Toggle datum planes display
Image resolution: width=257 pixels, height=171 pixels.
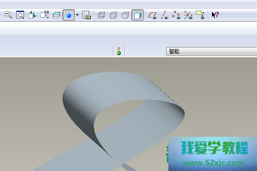(152, 15)
